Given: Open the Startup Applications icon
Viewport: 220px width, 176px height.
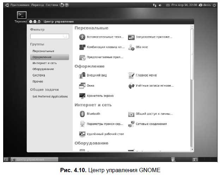Looking at the screenshot, I should click(x=131, y=37).
